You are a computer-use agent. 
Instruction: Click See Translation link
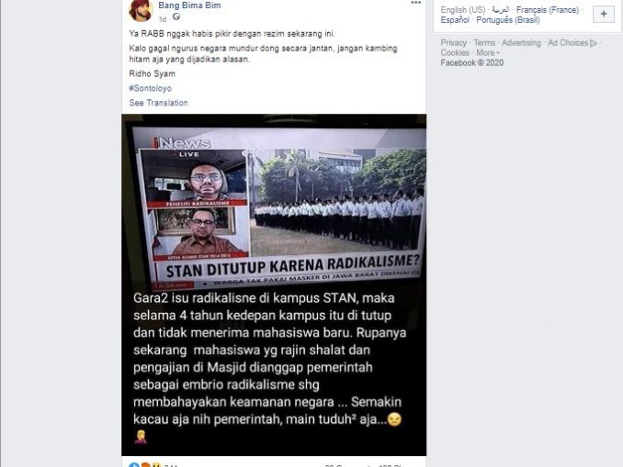[x=159, y=103]
